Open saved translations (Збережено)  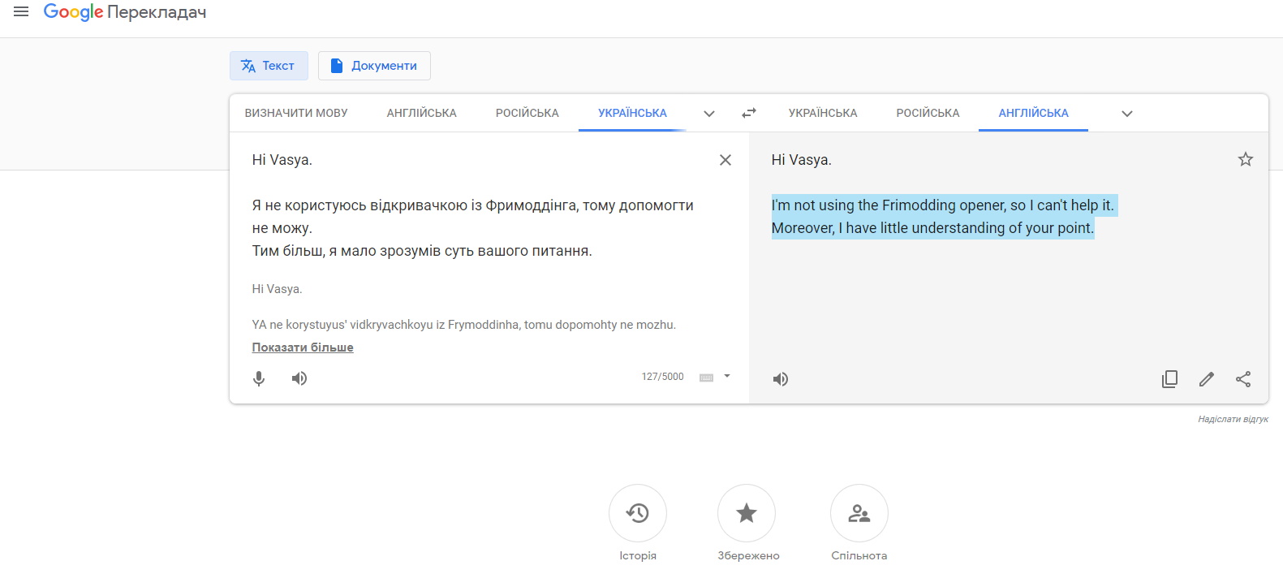(747, 513)
